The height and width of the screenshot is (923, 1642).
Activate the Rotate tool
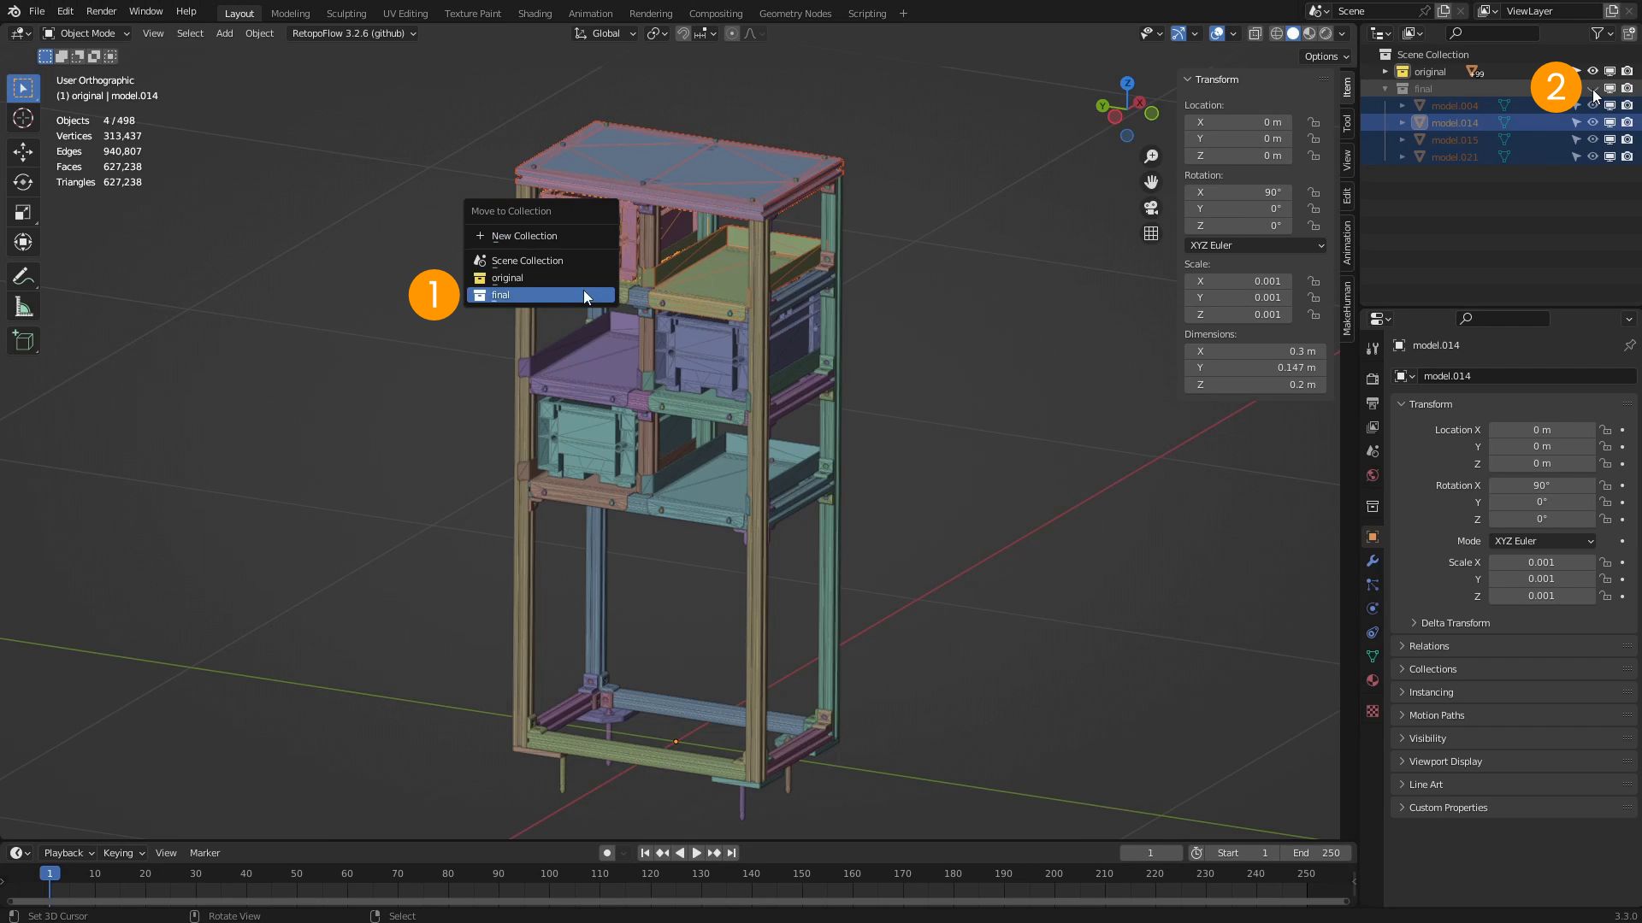[23, 182]
